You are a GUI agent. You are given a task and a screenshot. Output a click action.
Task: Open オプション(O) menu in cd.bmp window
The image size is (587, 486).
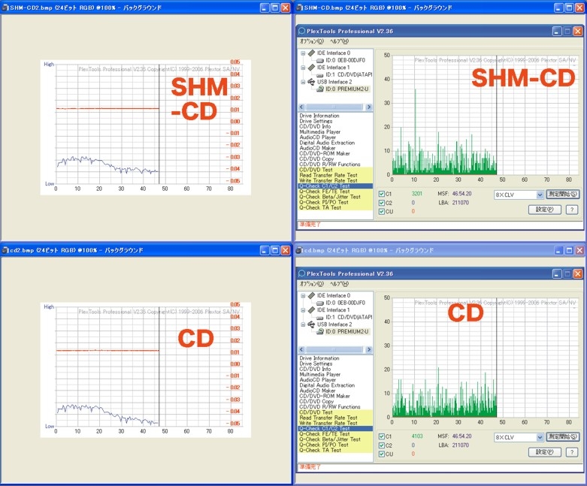tap(311, 284)
